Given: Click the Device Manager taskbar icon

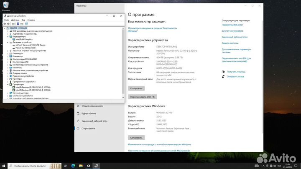Looking at the screenshot, I should pyautogui.click(x=96, y=166).
